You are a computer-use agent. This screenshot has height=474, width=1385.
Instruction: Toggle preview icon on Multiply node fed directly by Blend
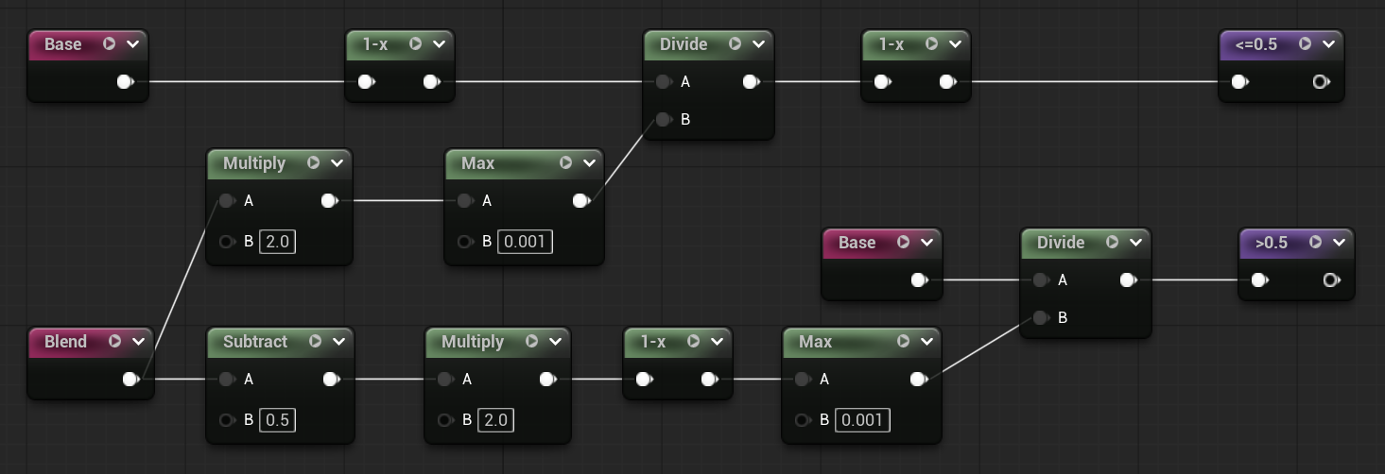[x=314, y=163]
